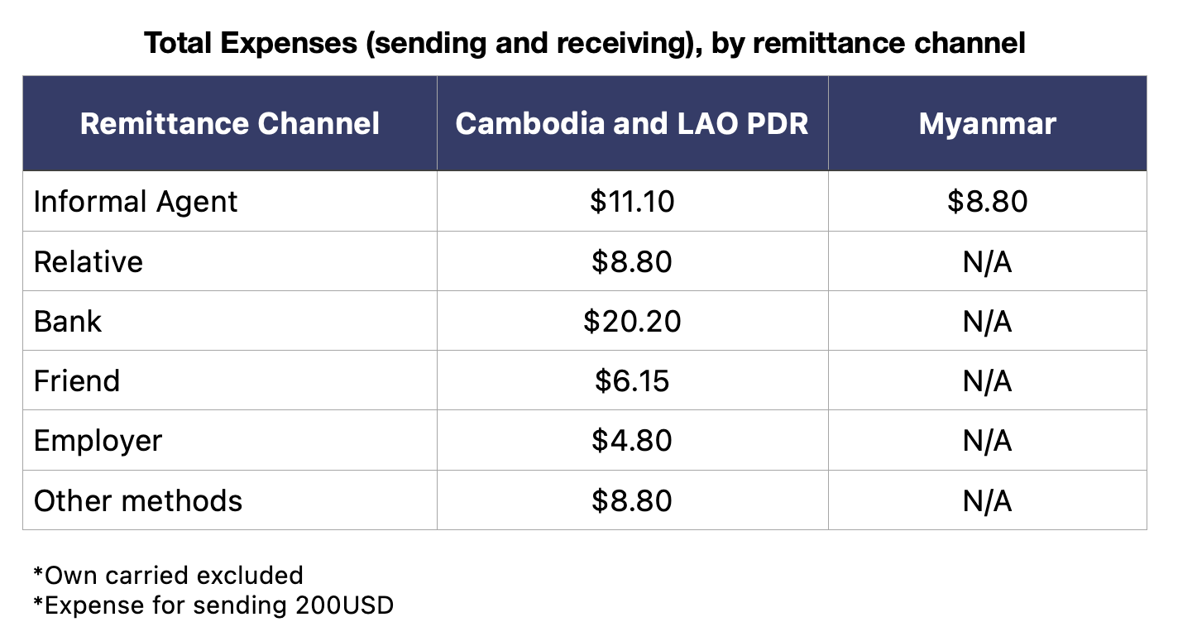Click the Expense for sending 200USD footnote
Image resolution: width=1197 pixels, height=641 pixels.
coord(213,605)
